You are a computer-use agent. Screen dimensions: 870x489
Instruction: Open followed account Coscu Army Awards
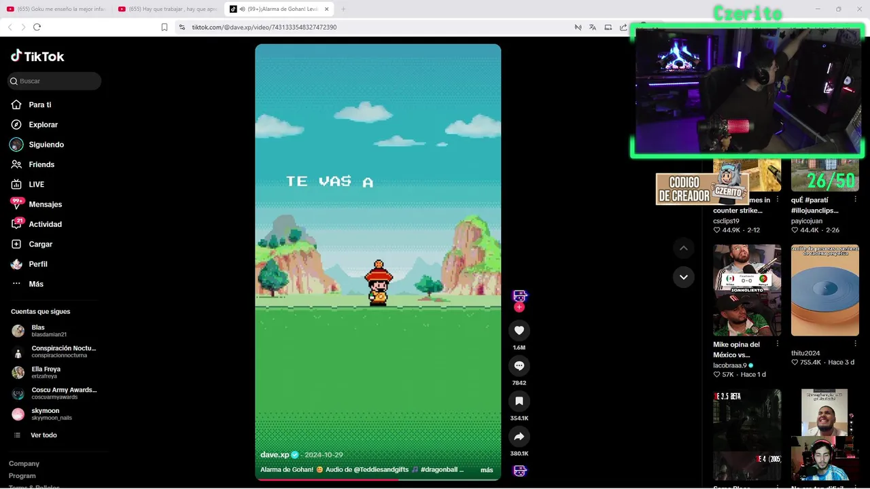54,393
